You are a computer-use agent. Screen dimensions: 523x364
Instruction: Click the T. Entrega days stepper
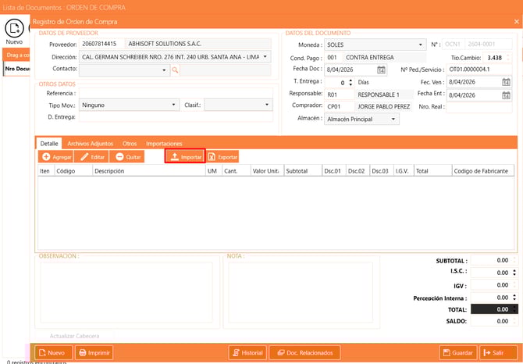[x=352, y=82]
